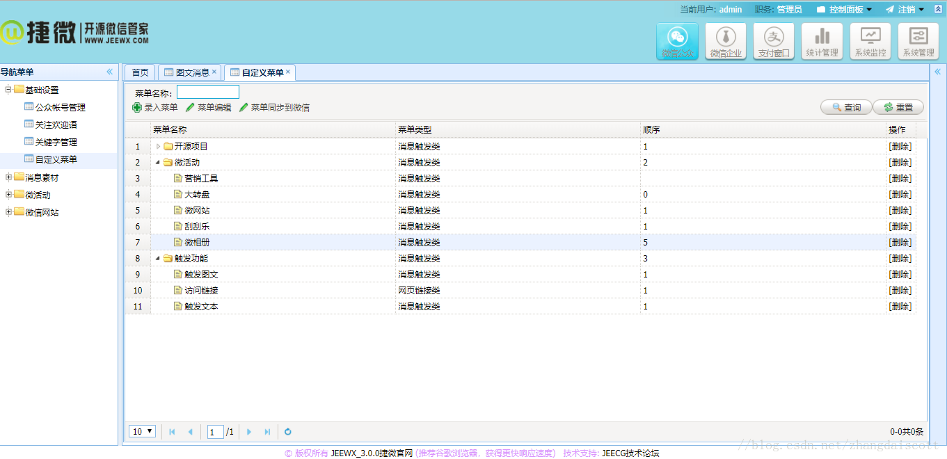Click the JEEWX logo

(x=74, y=32)
